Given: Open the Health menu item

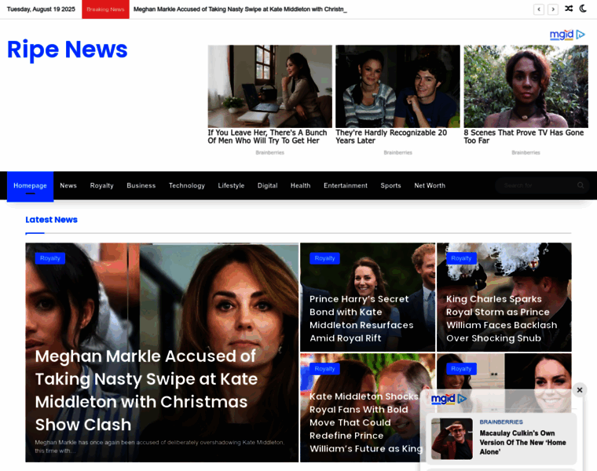Looking at the screenshot, I should click(x=300, y=186).
